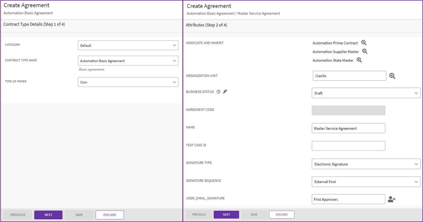Click Next button in Attributes Step 2 panel

[226, 215]
